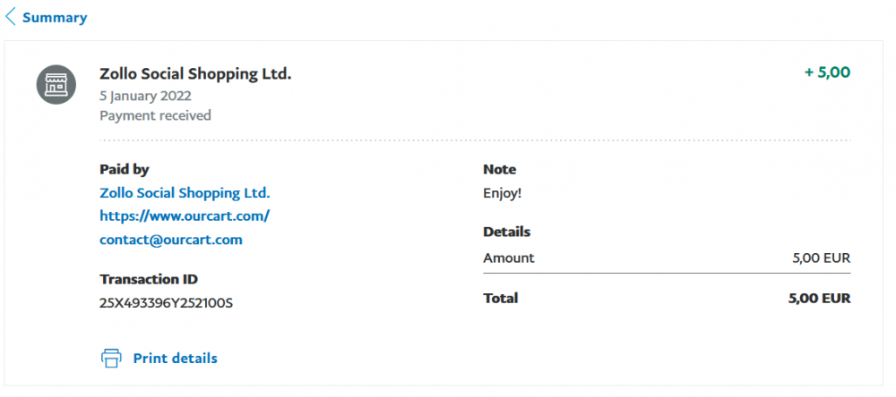This screenshot has width=896, height=397.
Task: Click the Payment received status text
Action: coord(155,116)
